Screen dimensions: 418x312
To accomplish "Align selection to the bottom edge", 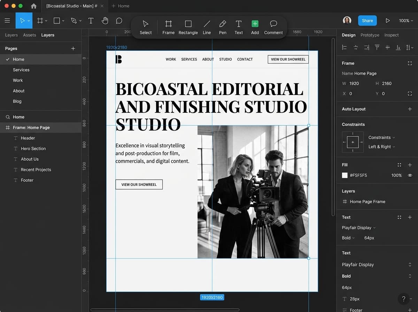I will (398, 47).
